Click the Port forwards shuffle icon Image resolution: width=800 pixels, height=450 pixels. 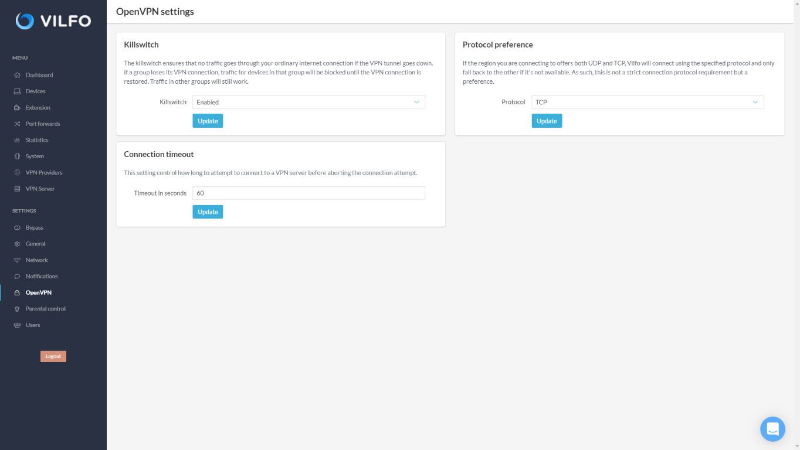[x=17, y=124]
